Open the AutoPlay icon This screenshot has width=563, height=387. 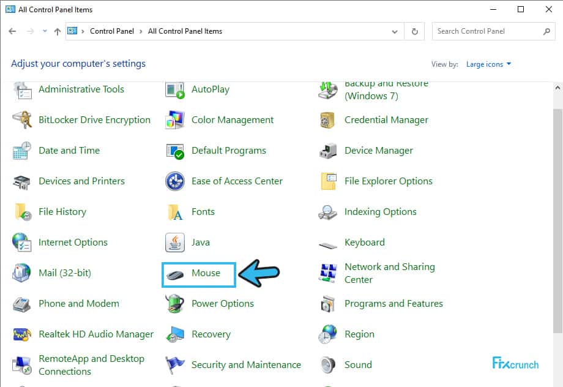(175, 89)
